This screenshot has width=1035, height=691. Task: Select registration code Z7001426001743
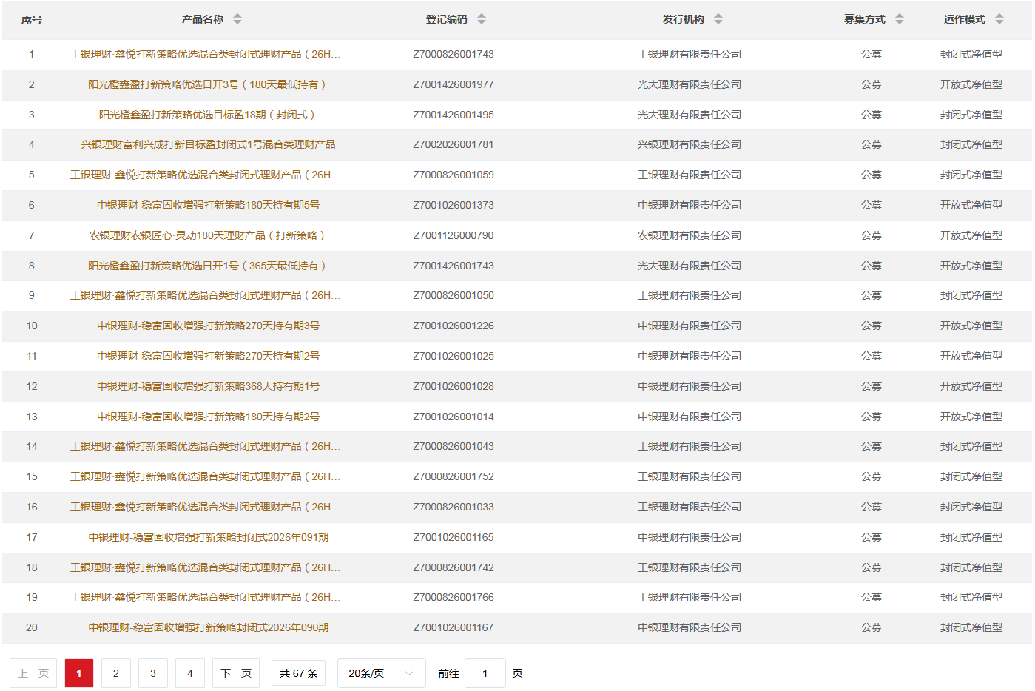point(454,266)
